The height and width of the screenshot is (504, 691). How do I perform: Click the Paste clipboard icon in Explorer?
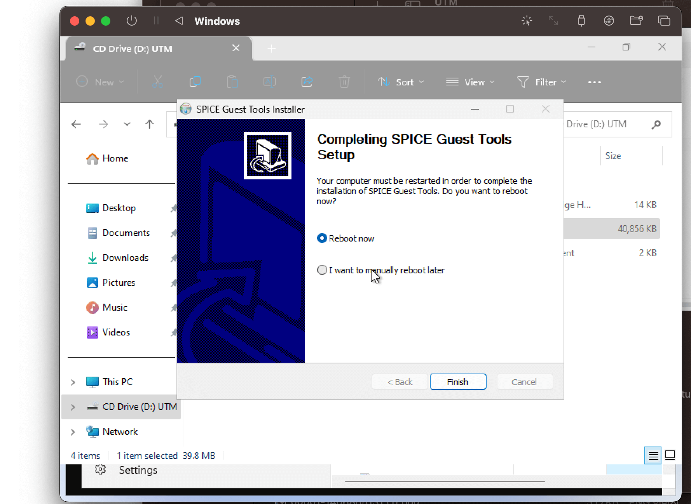pos(232,82)
